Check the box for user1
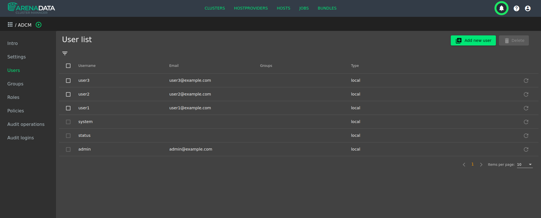The height and width of the screenshot is (218, 541). (x=68, y=108)
